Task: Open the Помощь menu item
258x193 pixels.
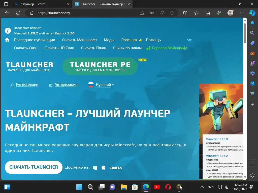Action: [x=153, y=40]
